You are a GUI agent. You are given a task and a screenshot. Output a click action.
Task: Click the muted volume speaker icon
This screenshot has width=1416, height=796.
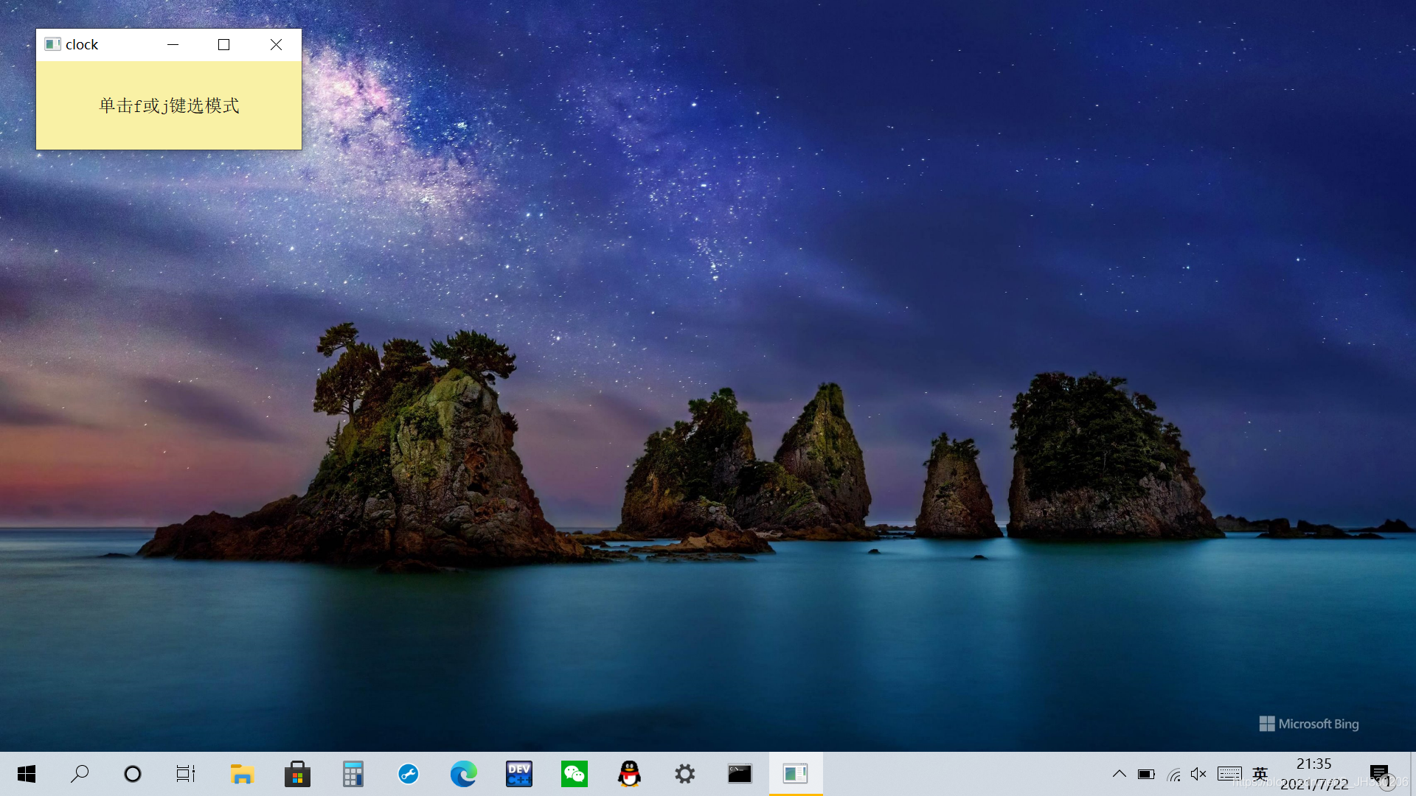(1198, 774)
